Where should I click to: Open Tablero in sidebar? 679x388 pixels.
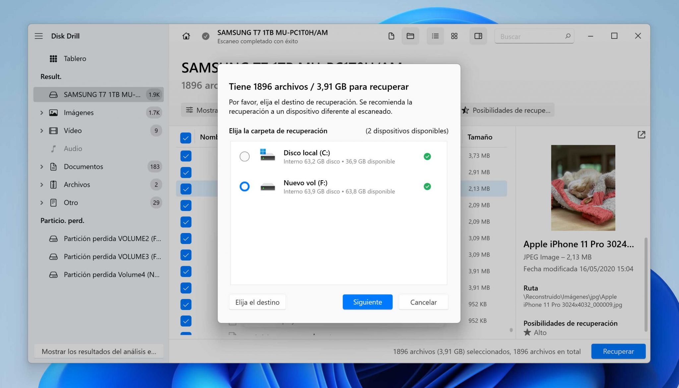tap(75, 59)
